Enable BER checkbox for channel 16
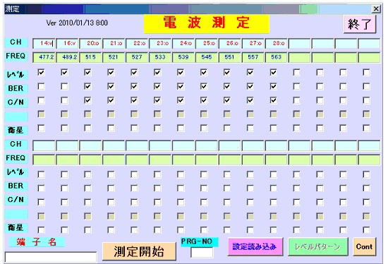 (64, 86)
